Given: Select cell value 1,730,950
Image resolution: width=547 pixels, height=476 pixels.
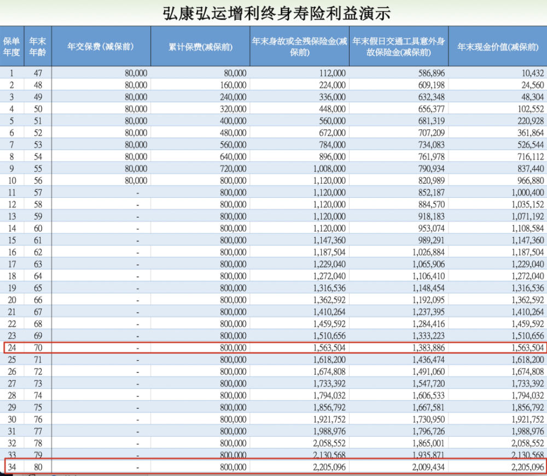Looking at the screenshot, I should 429,419.
